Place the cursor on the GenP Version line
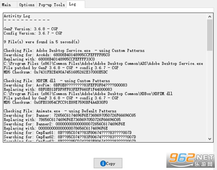This screenshot has width=217, height=170. [x=31, y=29]
